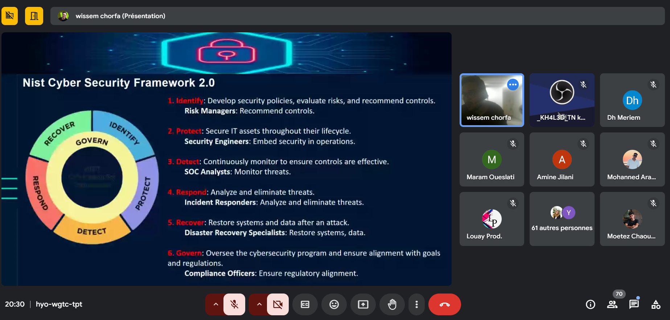Open the chat messages panel
The image size is (670, 320).
coord(634,304)
